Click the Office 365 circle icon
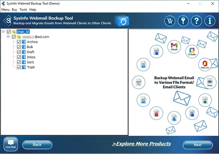This screenshot has width=219, height=154. [205, 64]
